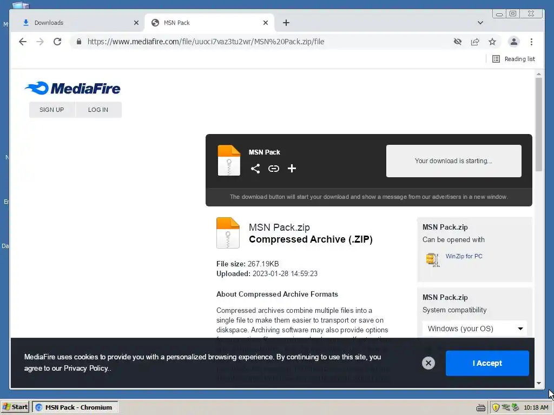The width and height of the screenshot is (554, 415).
Task: Click the WinZip for PC link
Action: coord(464,256)
